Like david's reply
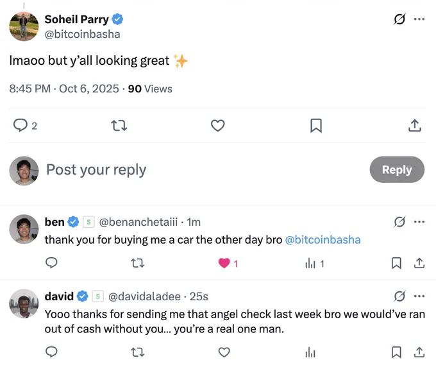Viewport: 436px width, 367px height. [x=224, y=352]
